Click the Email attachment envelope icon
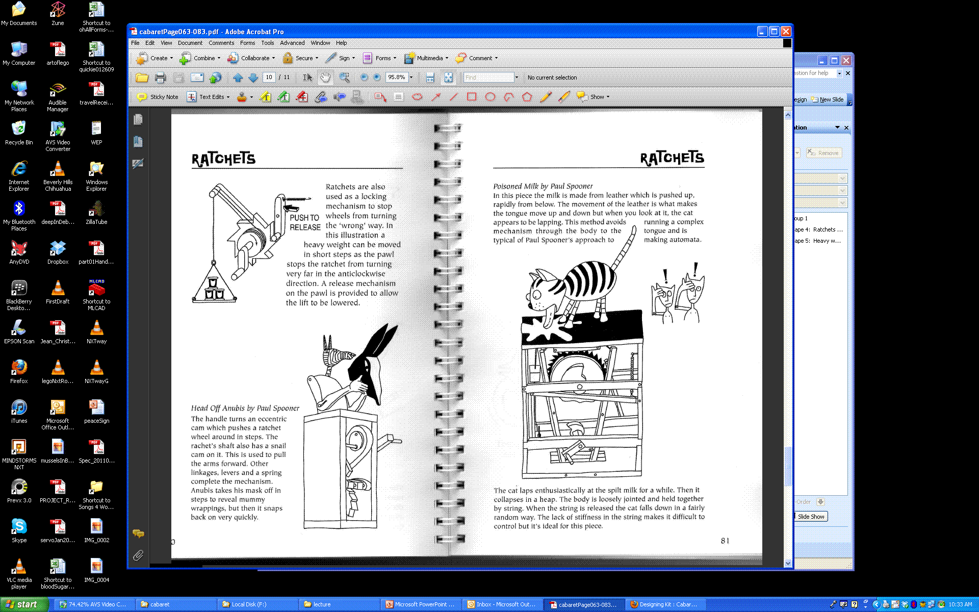The image size is (979, 612). pos(197,78)
